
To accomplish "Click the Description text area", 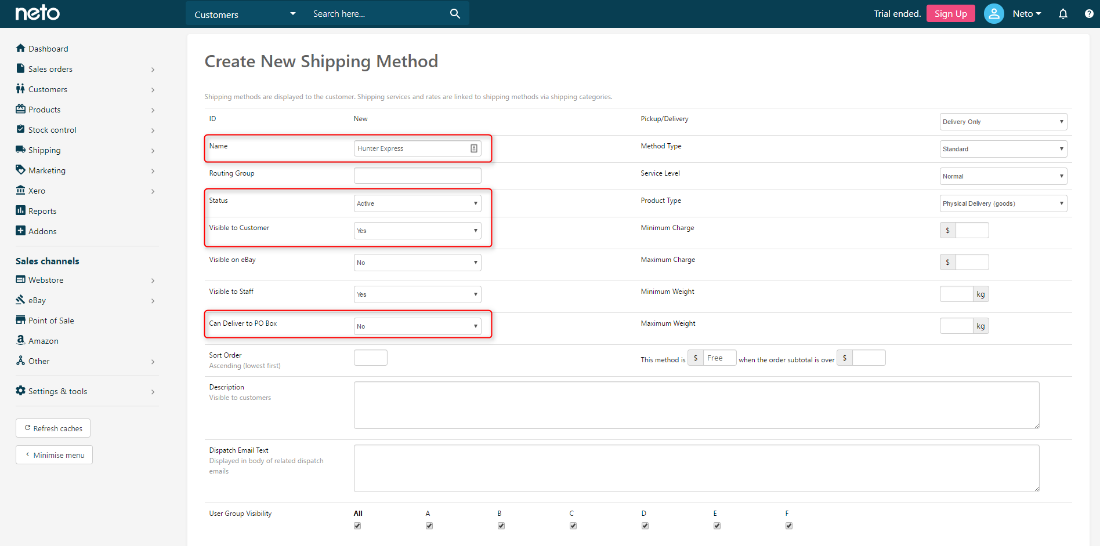I will 697,405.
